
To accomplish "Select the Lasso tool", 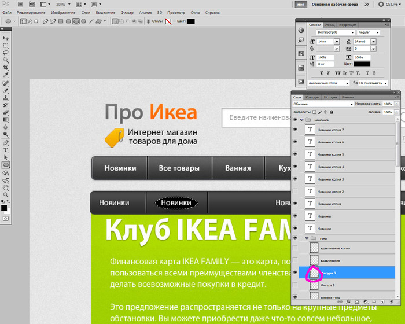I will [6, 53].
